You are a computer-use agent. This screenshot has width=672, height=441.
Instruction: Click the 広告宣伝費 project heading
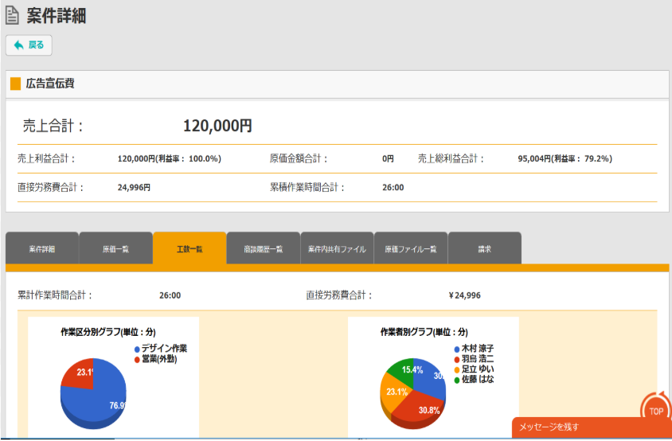pos(50,84)
